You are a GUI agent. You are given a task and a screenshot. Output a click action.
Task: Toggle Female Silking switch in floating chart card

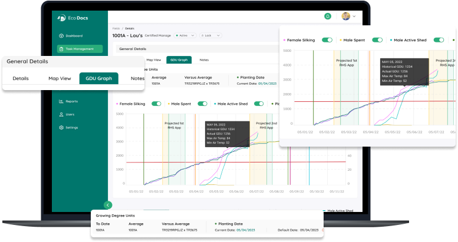327,40
